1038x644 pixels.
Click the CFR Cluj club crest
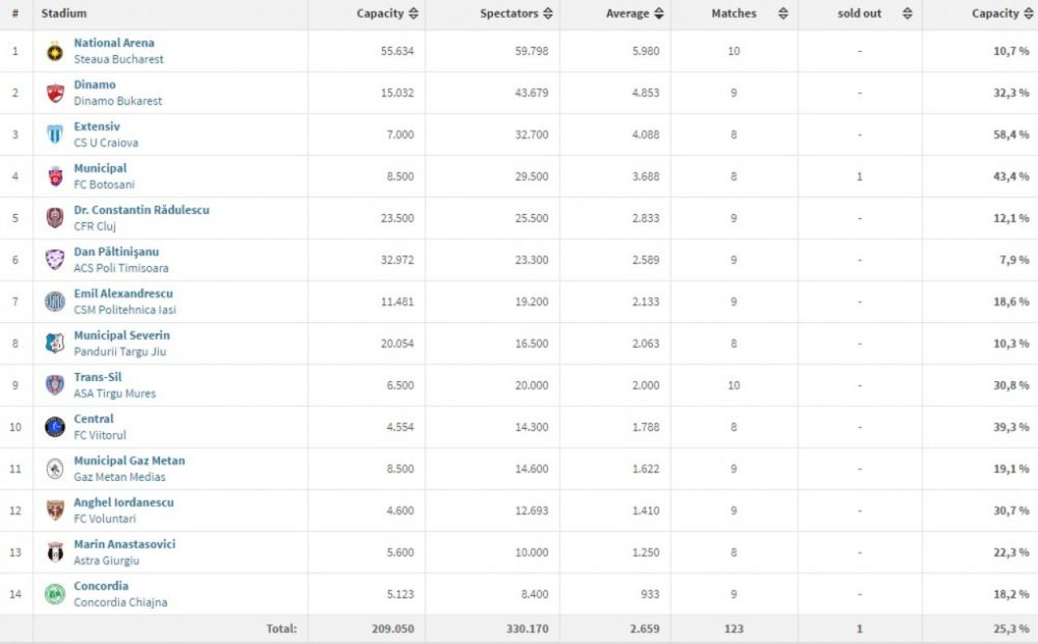[x=55, y=218]
